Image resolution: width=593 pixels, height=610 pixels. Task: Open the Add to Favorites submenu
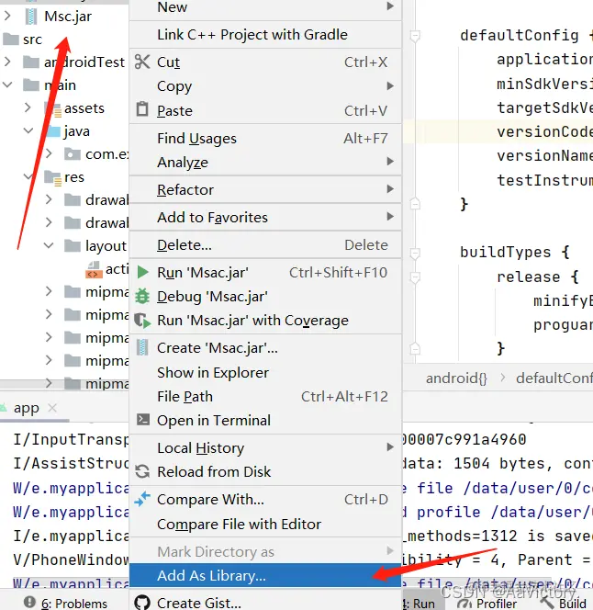pos(264,217)
